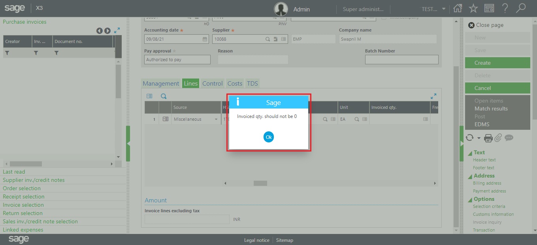
Task: Click the Accounting date input field
Action: [x=174, y=39]
